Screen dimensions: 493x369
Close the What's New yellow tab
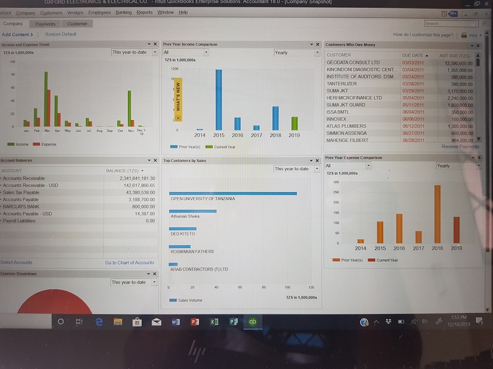(x=178, y=118)
